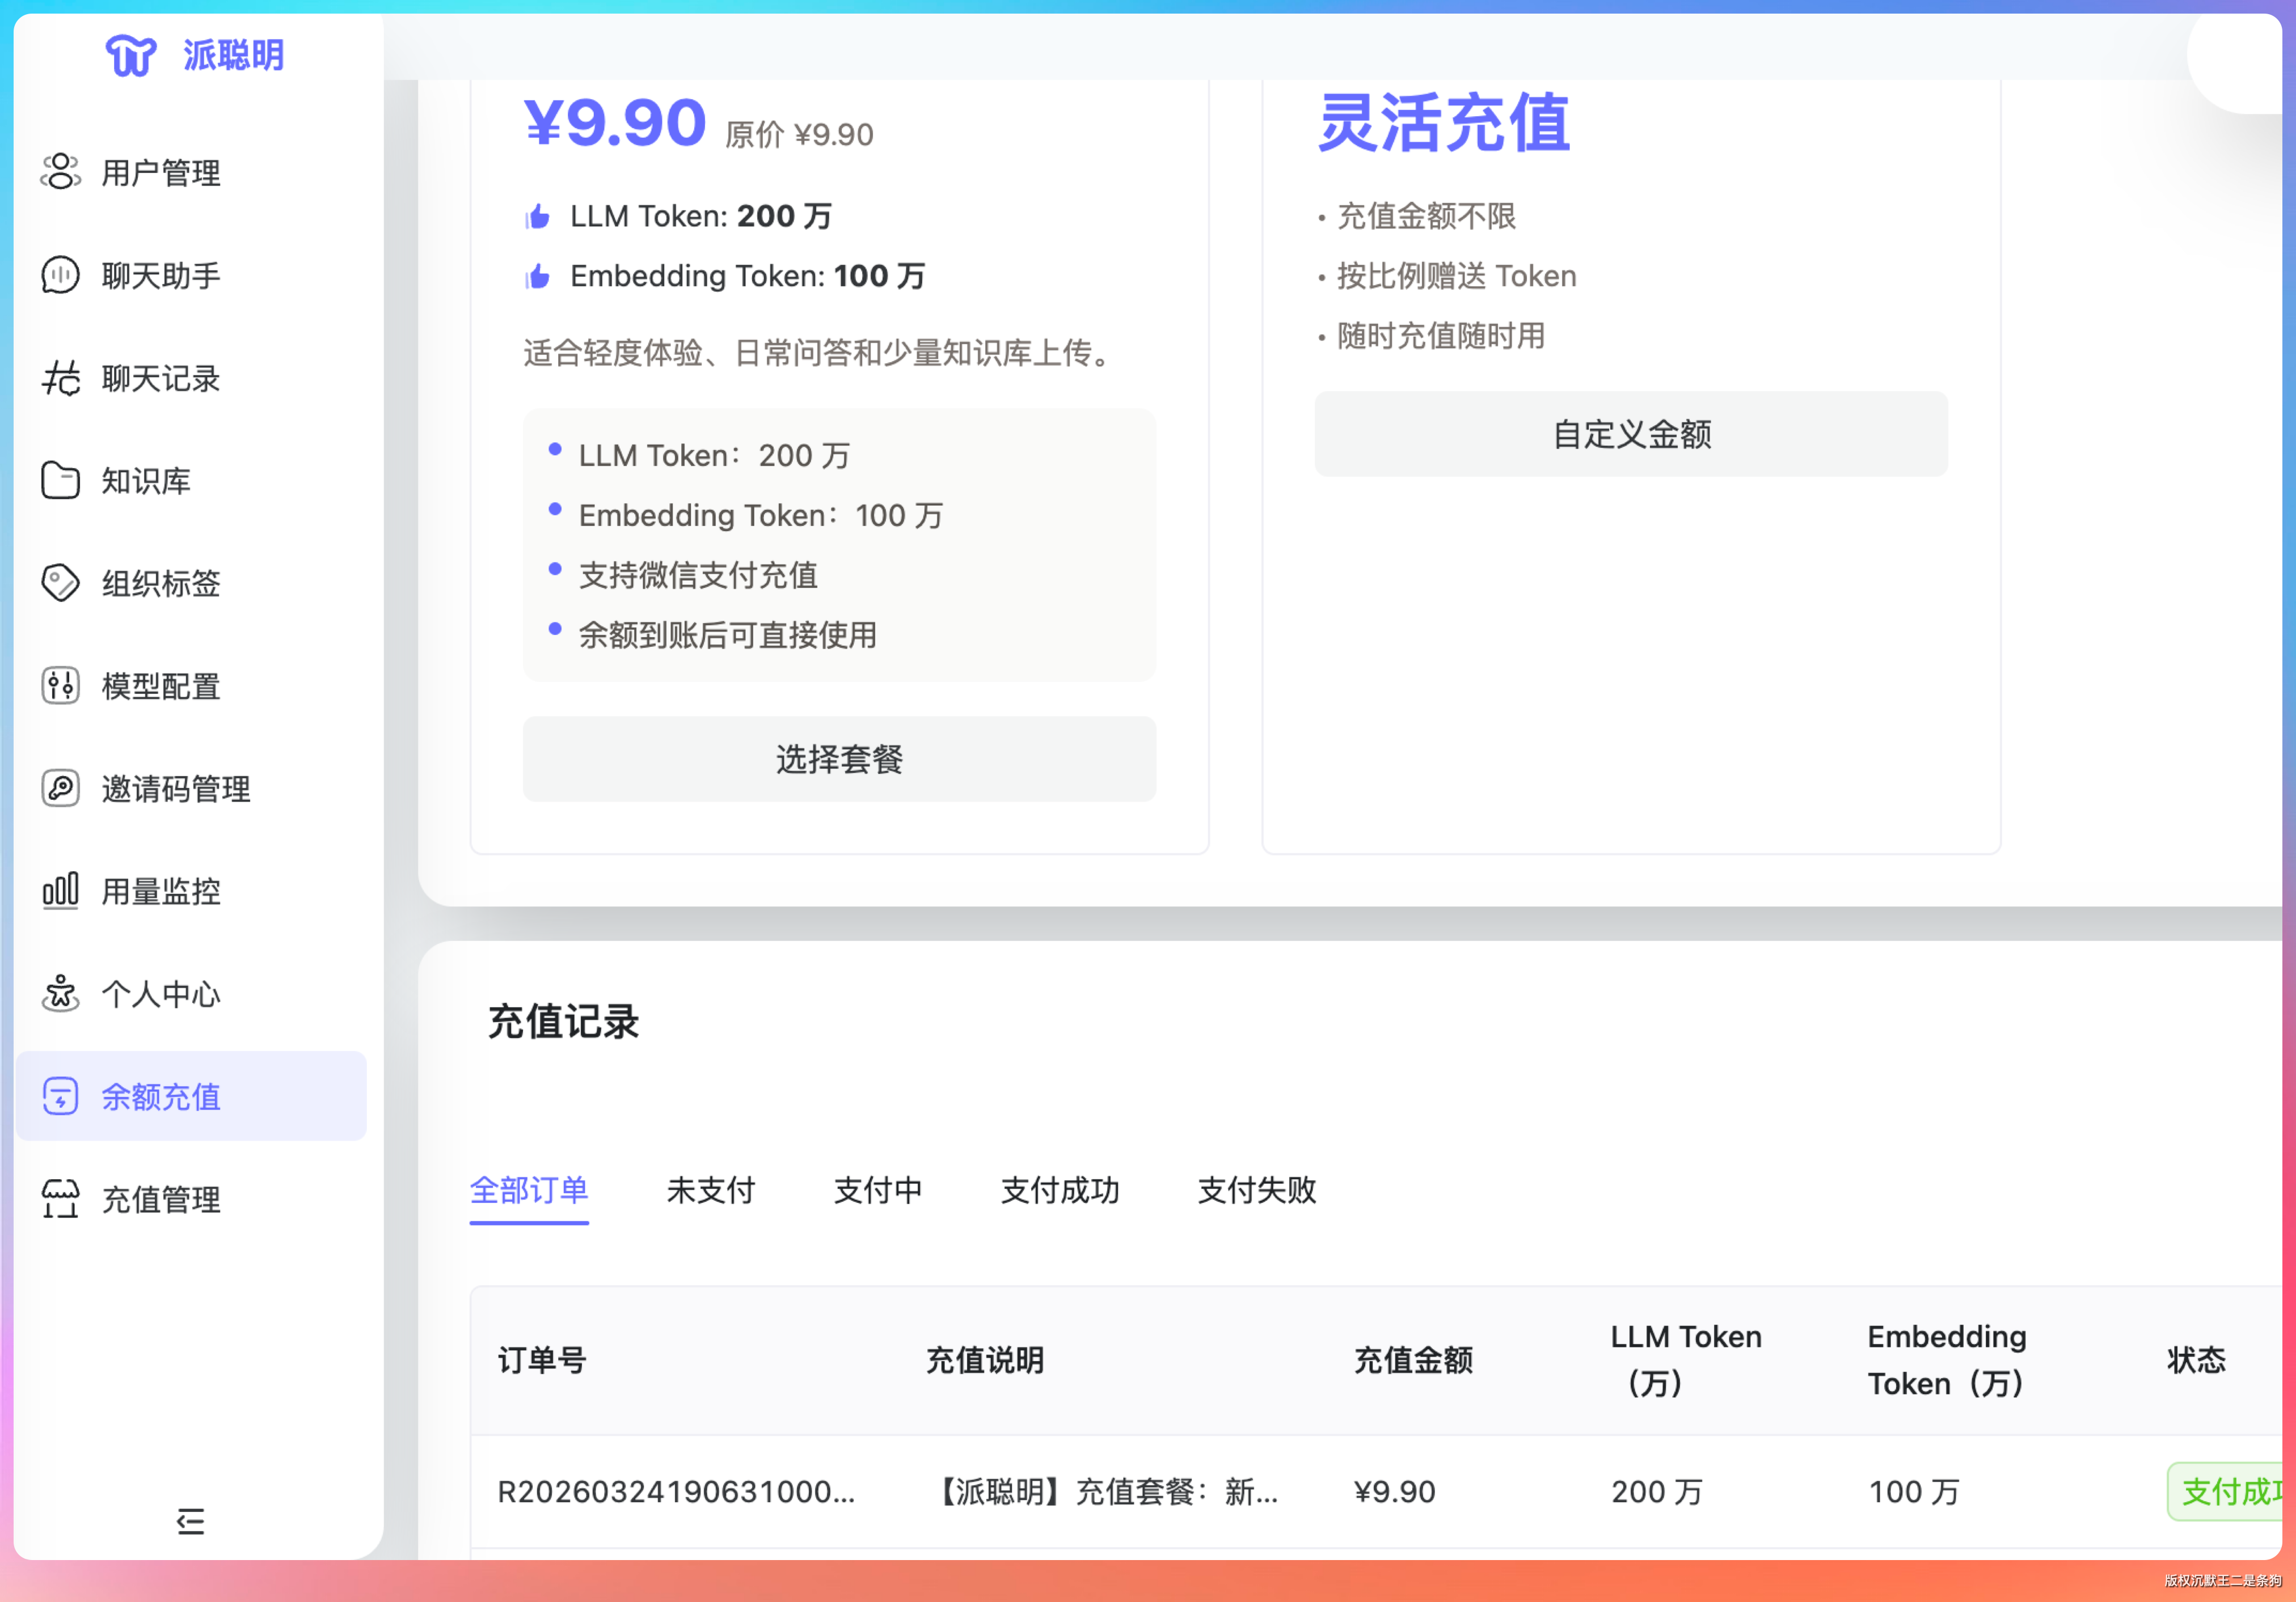Click the 邀请码管理 key icon

coord(60,789)
